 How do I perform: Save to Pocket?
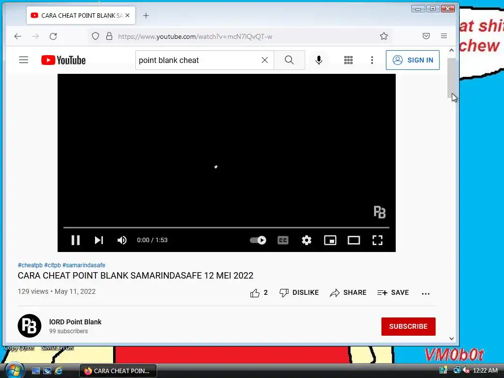point(426,36)
